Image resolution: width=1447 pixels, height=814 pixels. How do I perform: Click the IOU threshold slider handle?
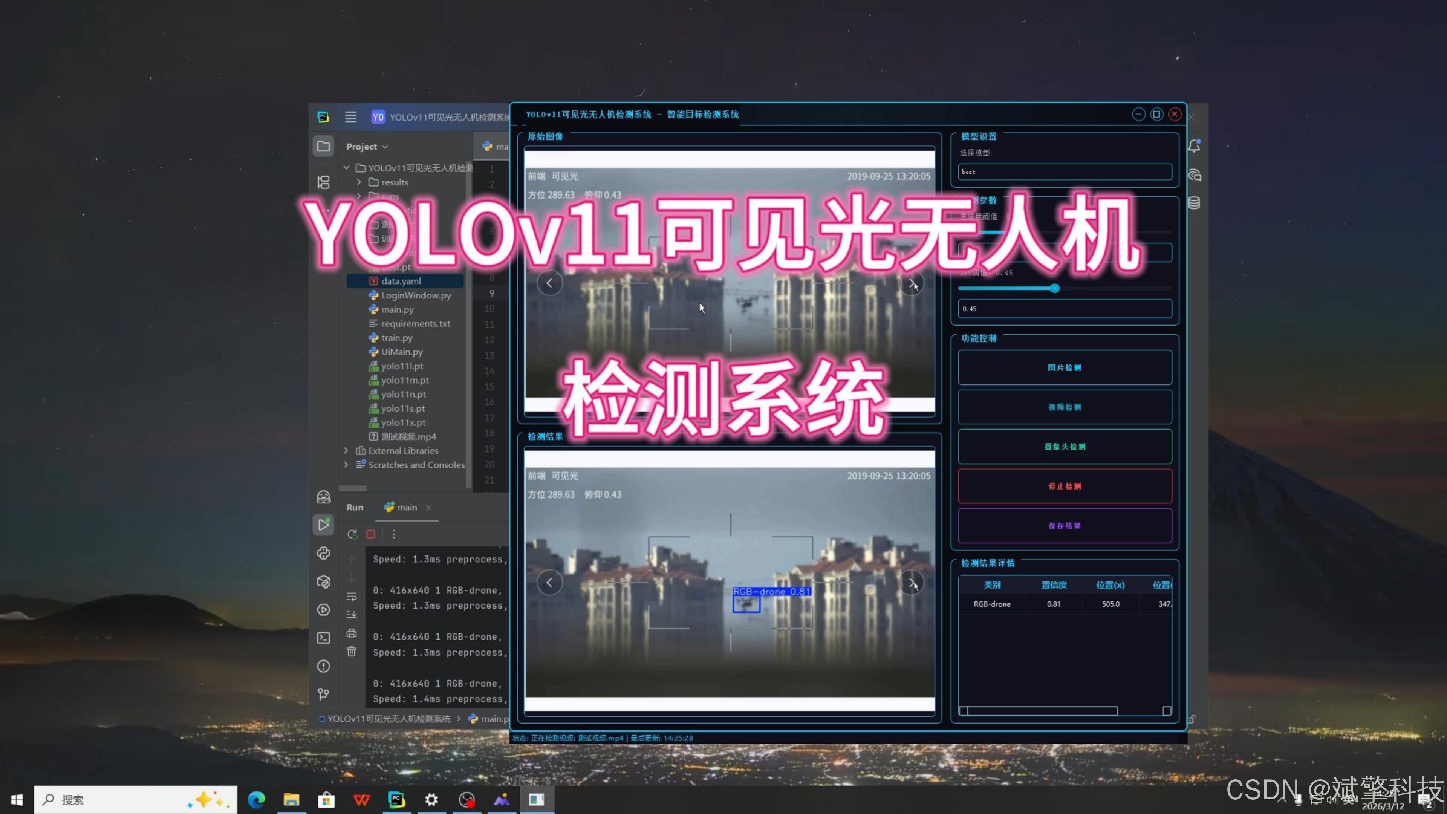1054,288
